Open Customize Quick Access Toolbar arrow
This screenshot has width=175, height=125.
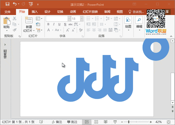[x=38, y=4]
